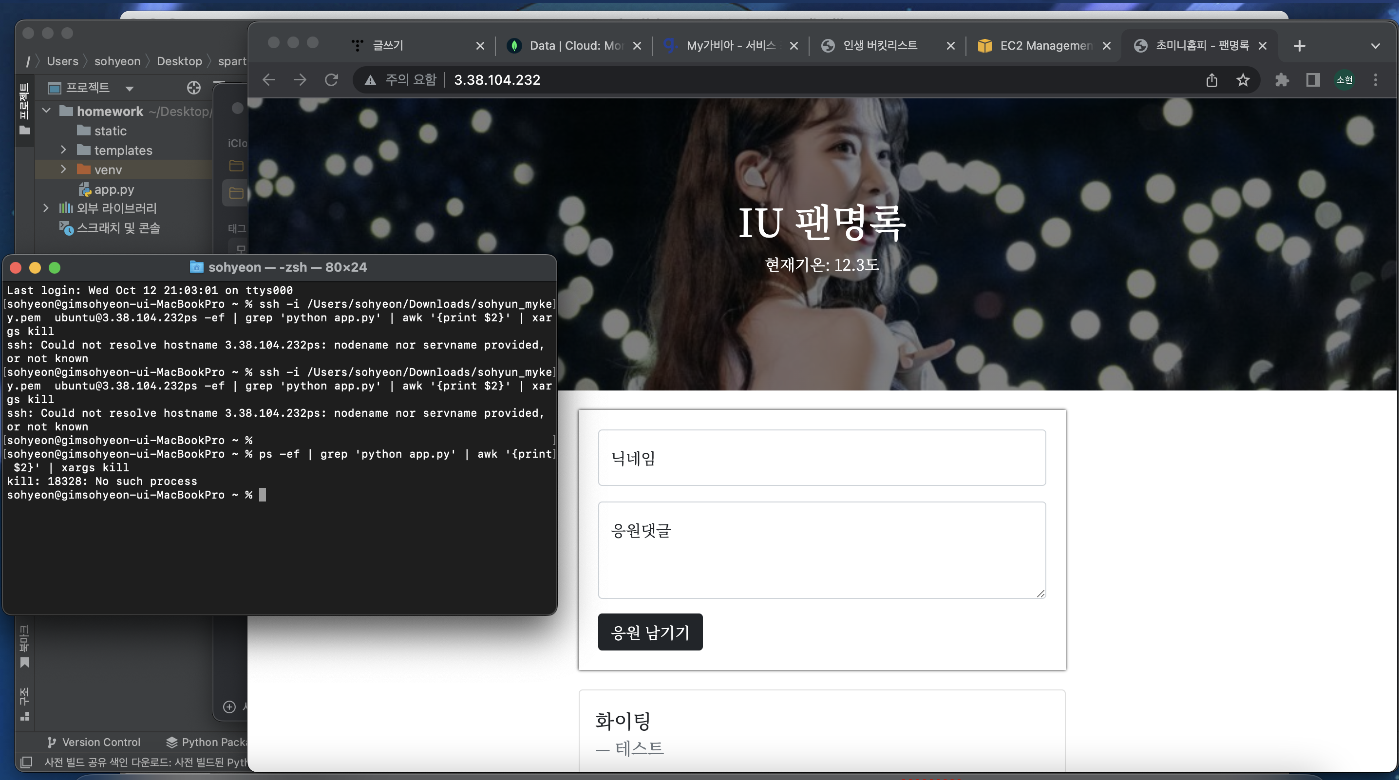
Task: Toggle PyCharm tool window bars icon
Action: click(26, 762)
